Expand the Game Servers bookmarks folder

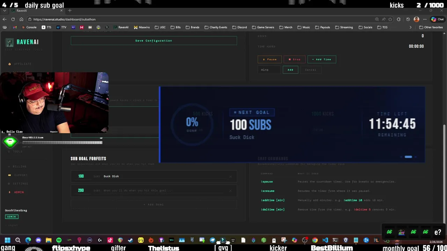tap(263, 27)
